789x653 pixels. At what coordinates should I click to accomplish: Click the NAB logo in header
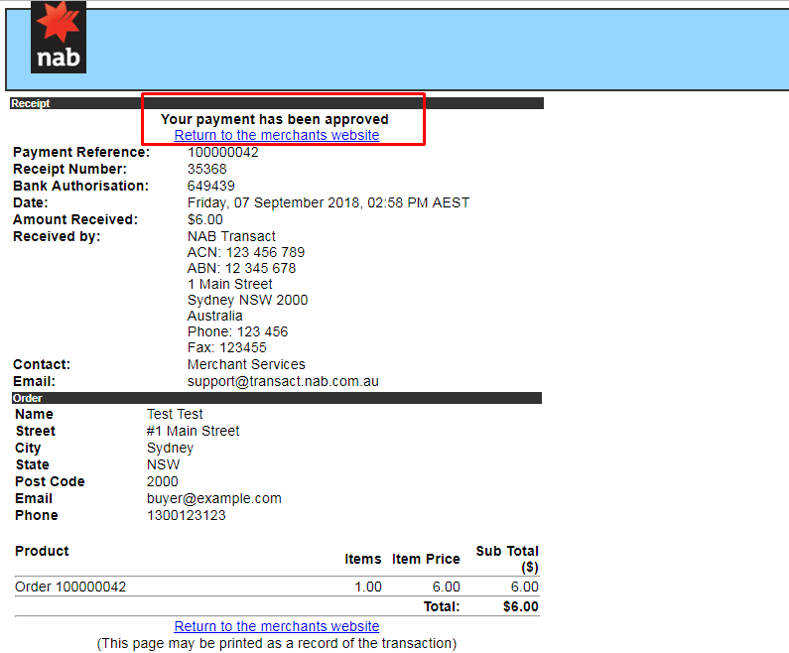tap(59, 38)
